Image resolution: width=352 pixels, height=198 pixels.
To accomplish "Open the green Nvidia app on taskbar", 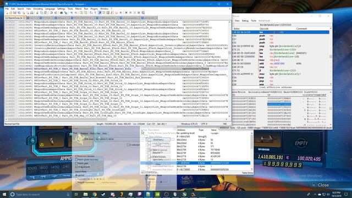I will pyautogui.click(x=157, y=194).
